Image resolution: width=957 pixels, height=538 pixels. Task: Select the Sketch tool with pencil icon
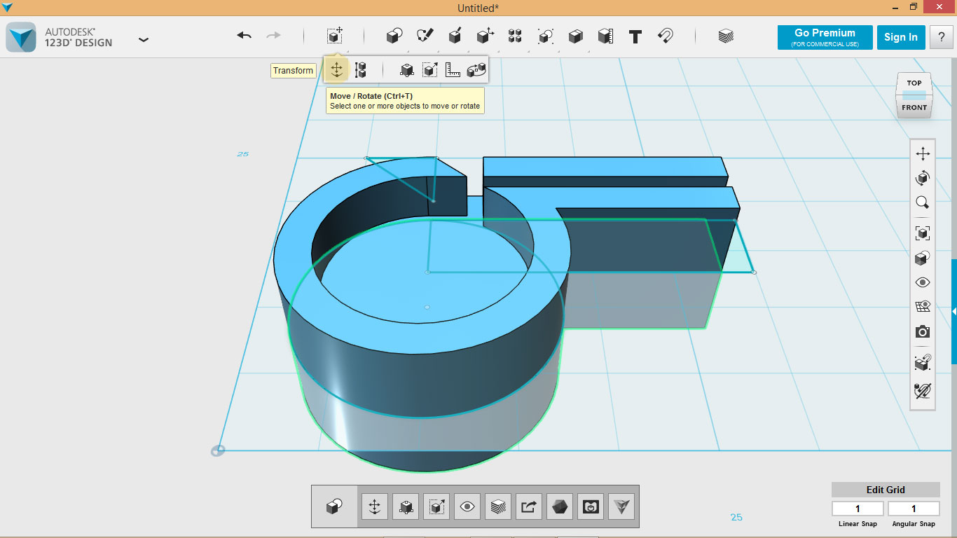[x=425, y=36]
